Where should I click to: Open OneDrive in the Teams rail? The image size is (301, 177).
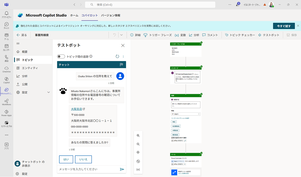tap(7, 69)
